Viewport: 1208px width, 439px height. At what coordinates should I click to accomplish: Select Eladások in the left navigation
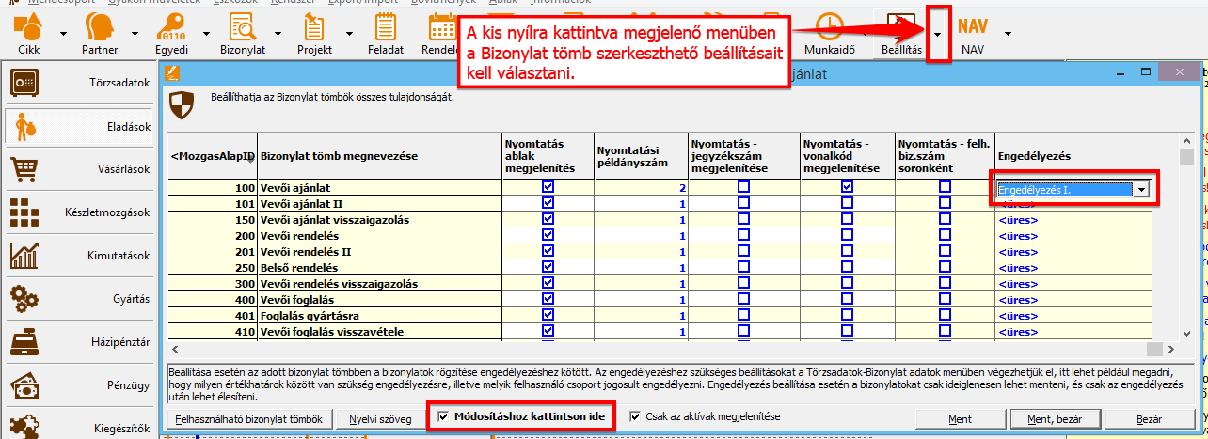click(x=79, y=126)
